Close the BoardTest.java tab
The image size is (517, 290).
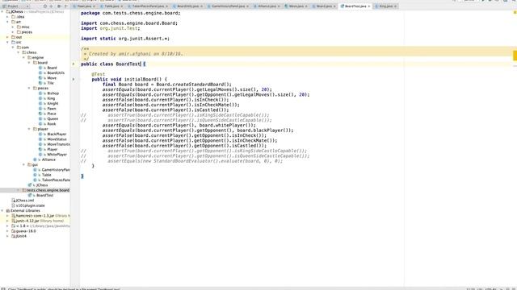point(368,6)
